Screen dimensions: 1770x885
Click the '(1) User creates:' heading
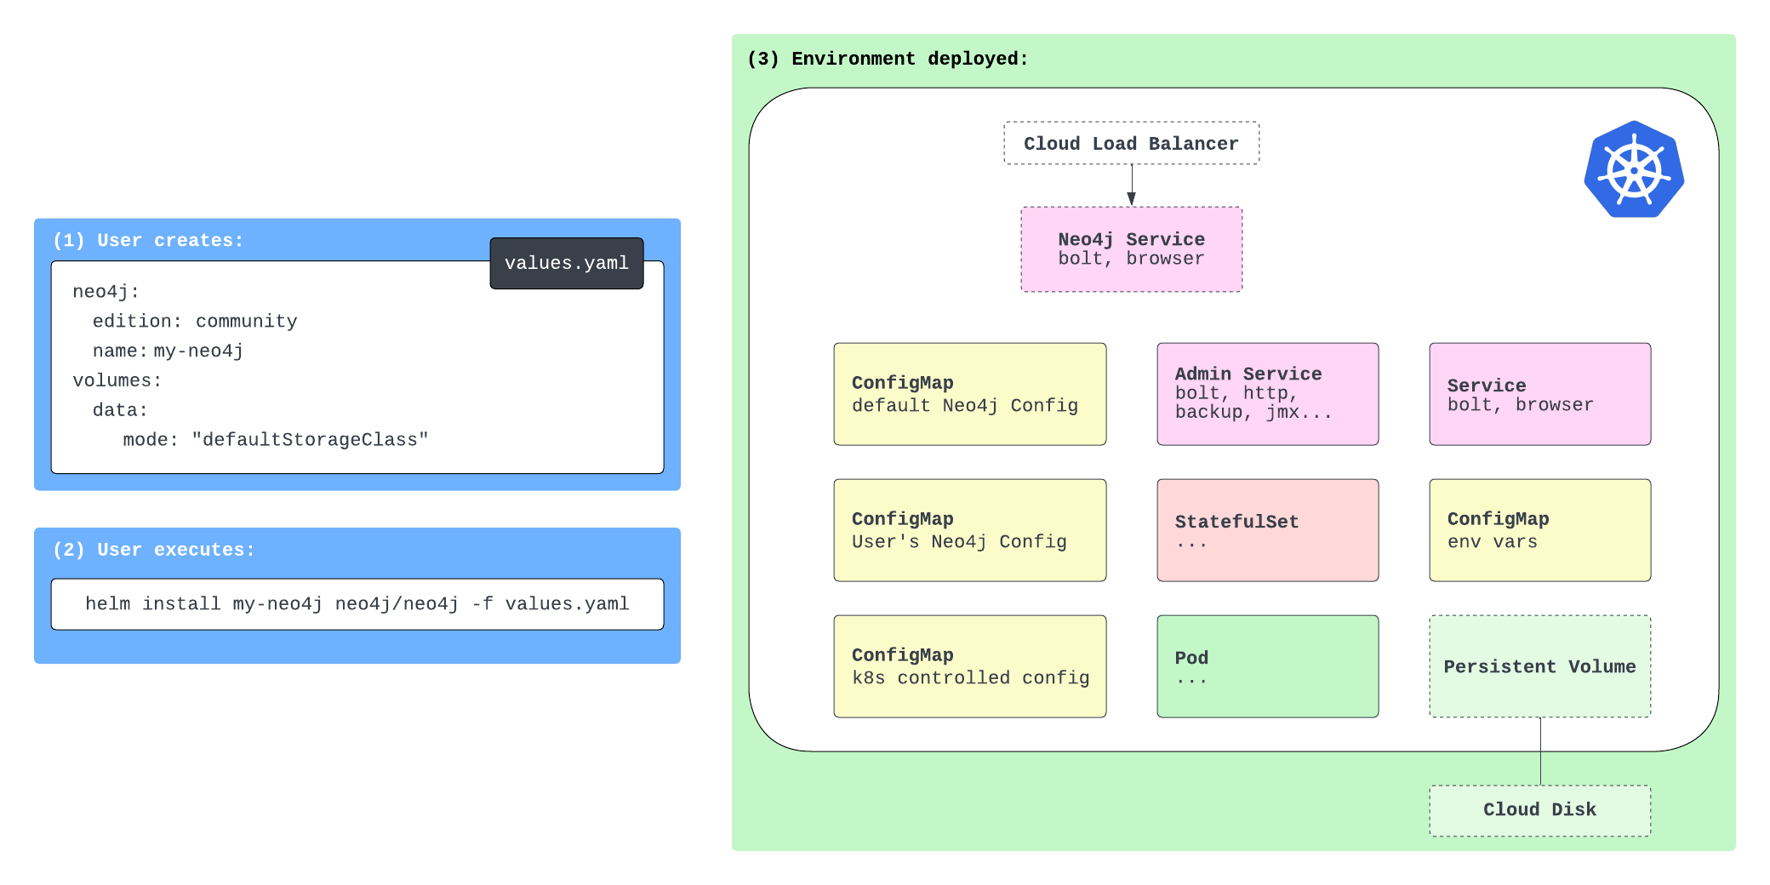click(x=148, y=241)
